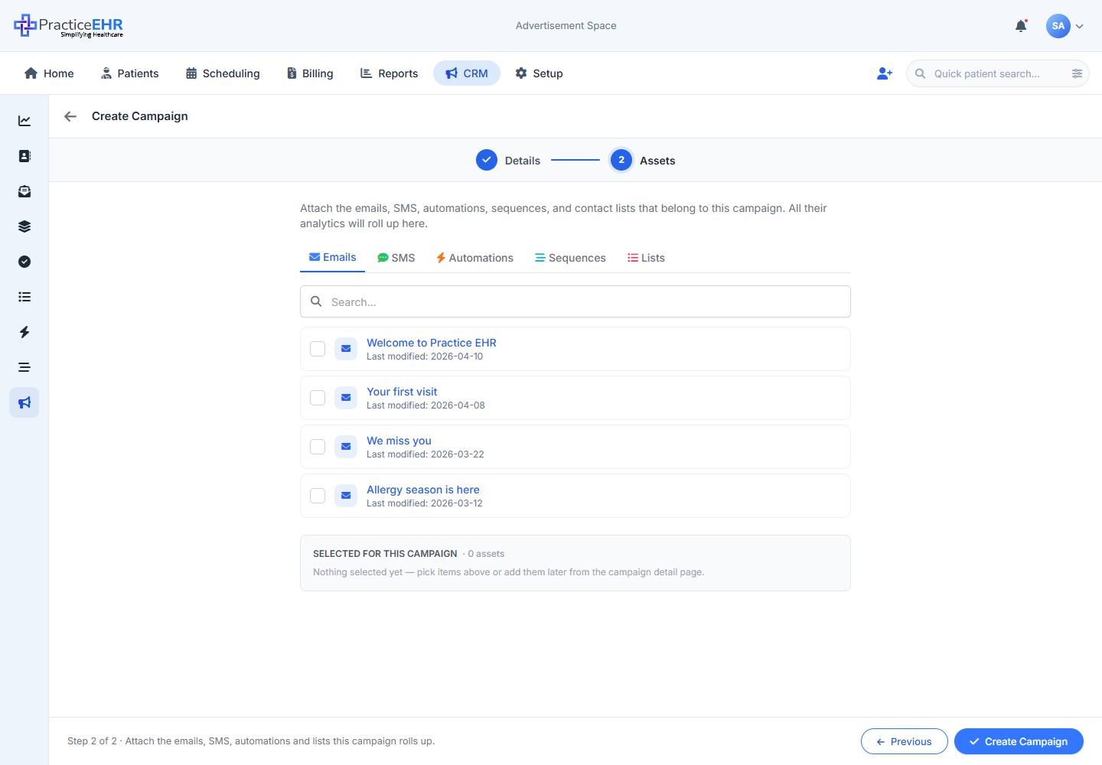Click the 'Last modified: 2026-03-12' text

tap(425, 503)
